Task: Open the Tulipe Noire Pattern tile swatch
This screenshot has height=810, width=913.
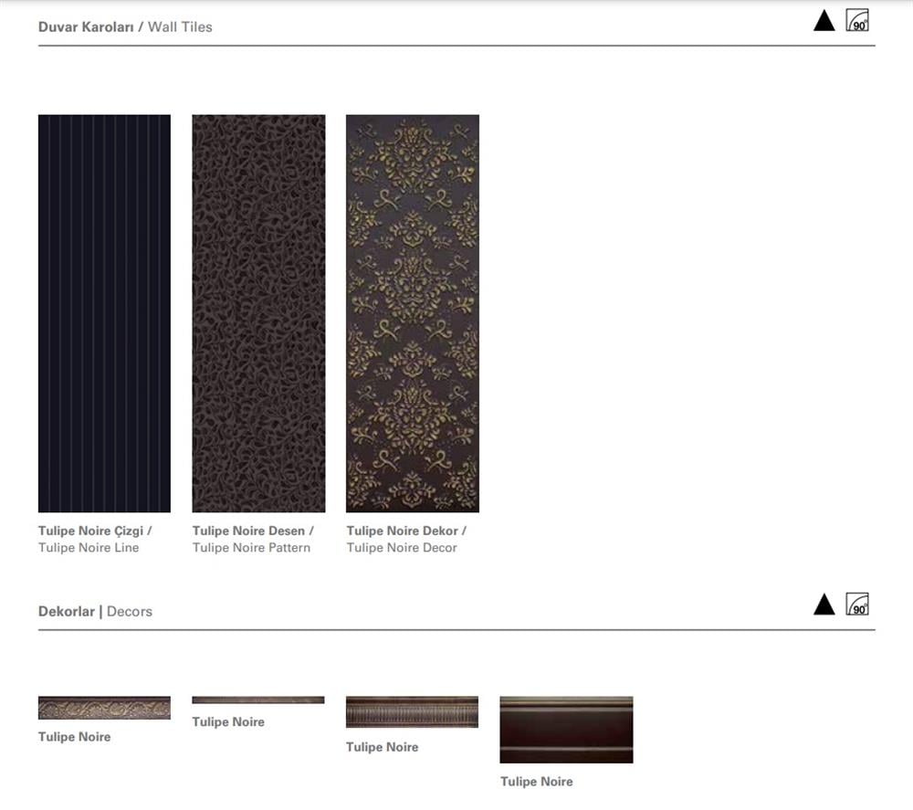Action: click(257, 314)
